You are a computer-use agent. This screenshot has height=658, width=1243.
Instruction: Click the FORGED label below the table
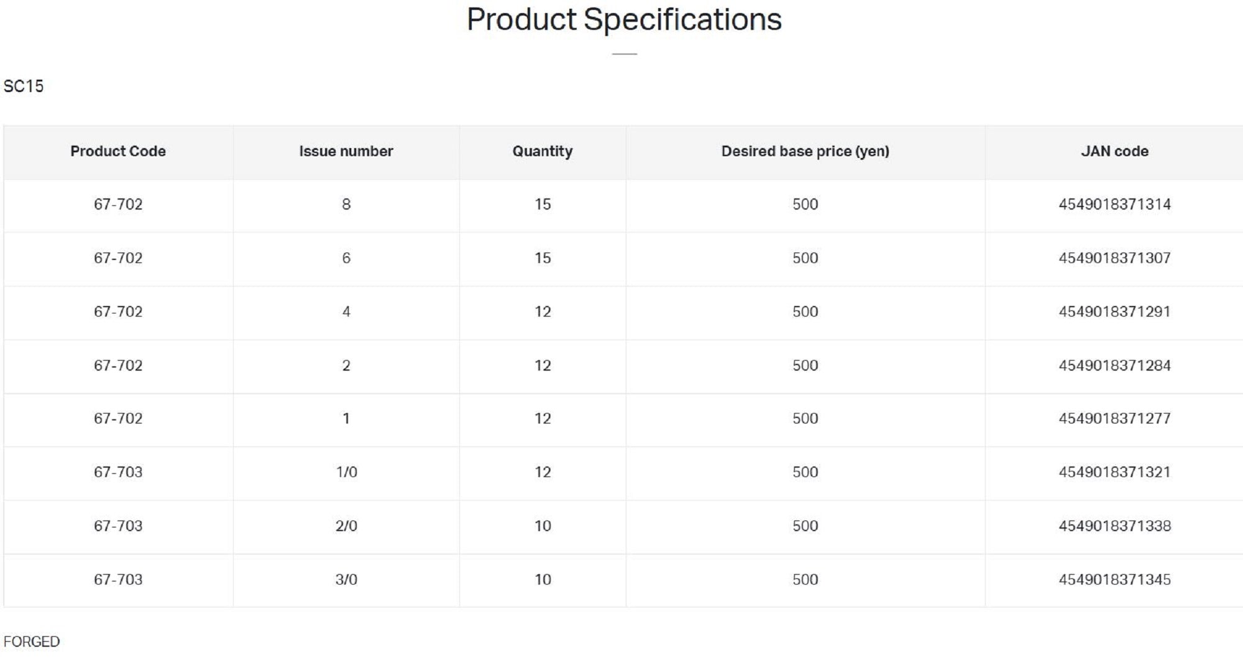tap(32, 641)
